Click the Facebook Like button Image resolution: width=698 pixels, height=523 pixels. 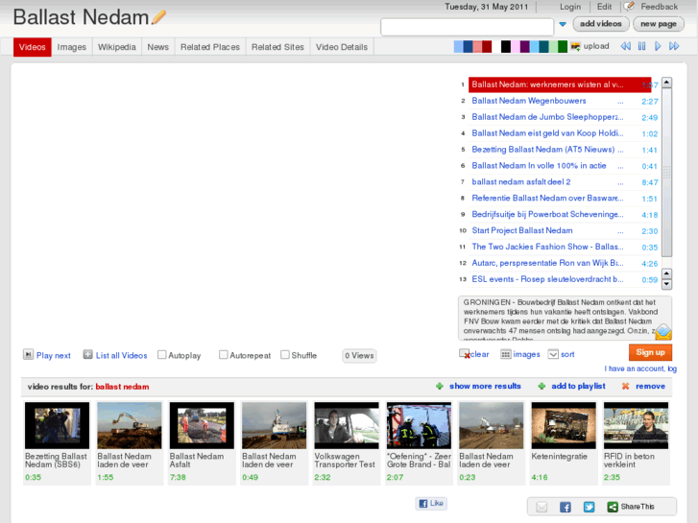pyautogui.click(x=431, y=503)
